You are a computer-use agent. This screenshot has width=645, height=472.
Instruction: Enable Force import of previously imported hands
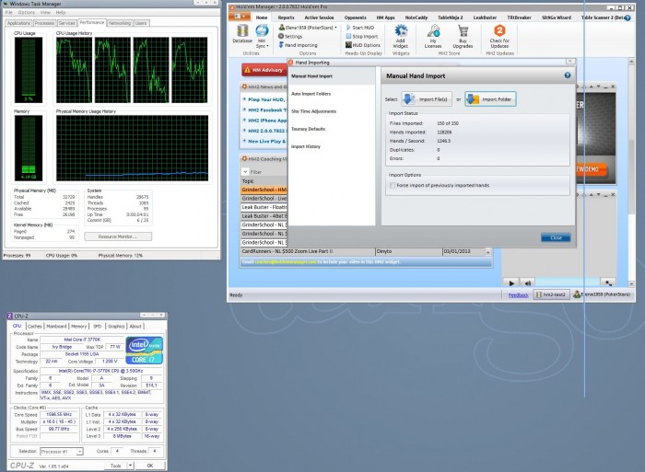pyautogui.click(x=393, y=185)
